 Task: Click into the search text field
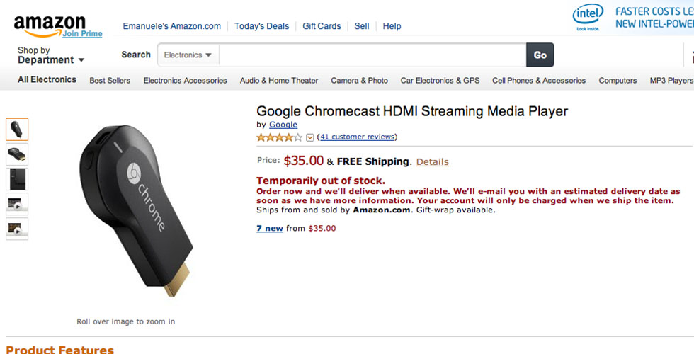(x=372, y=55)
